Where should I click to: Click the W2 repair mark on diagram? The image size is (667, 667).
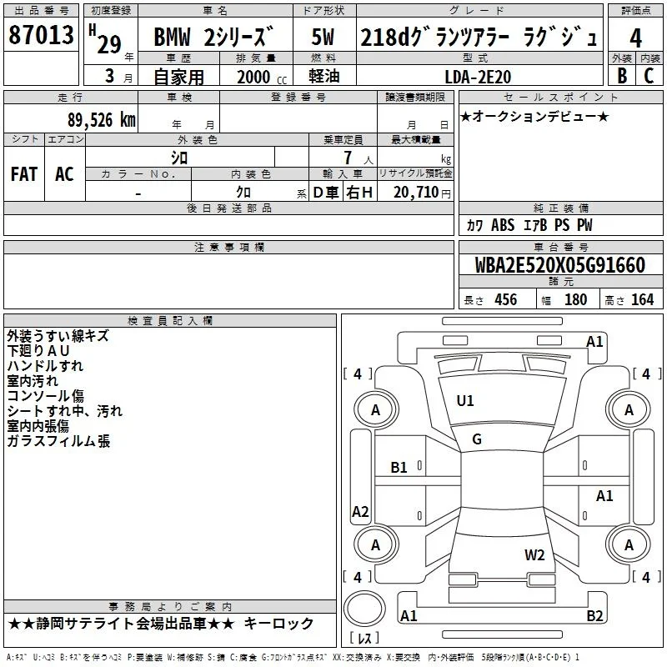534,555
